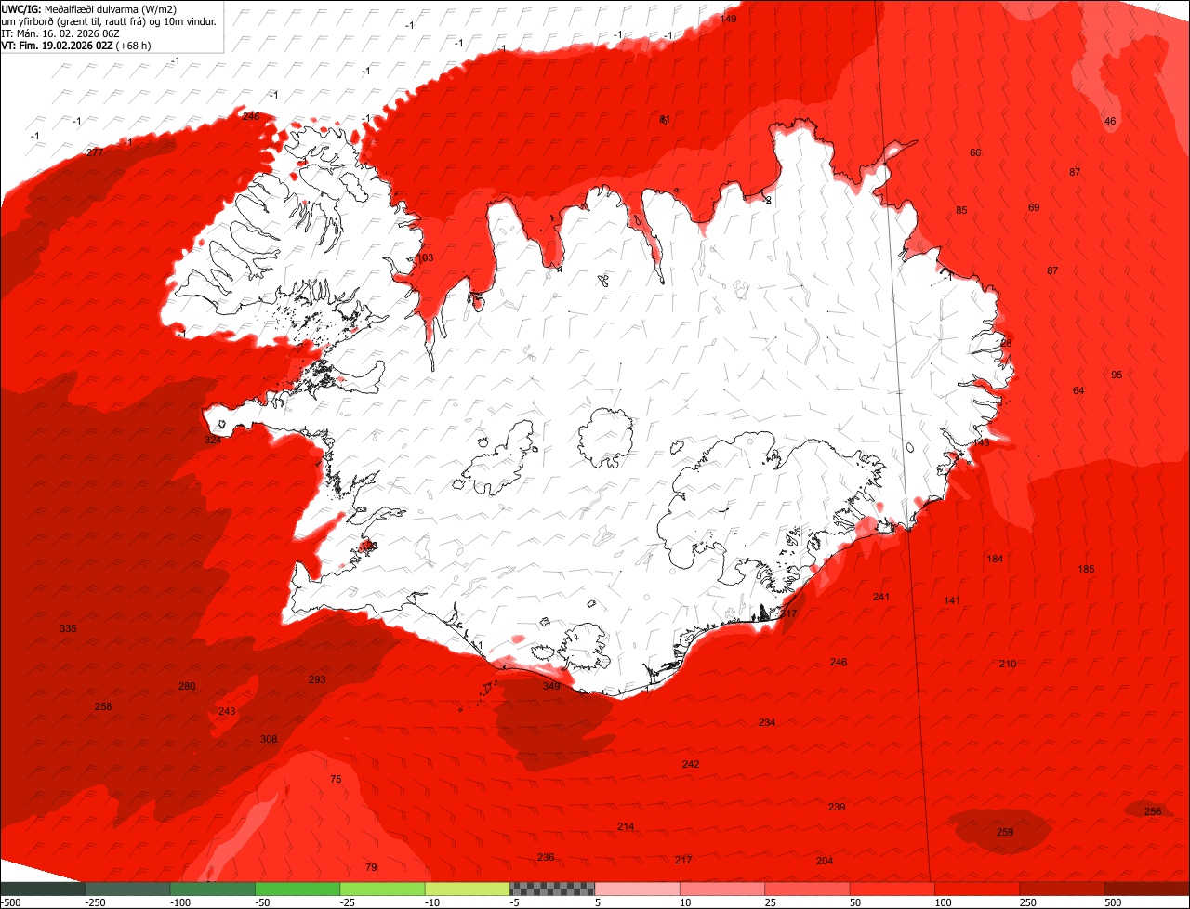Screen dimensions: 1190x909
Task: Click the map value '143' on the east coast
Action: (x=981, y=443)
